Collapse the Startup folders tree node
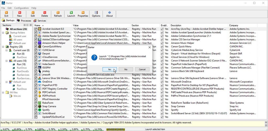Screen dimensions: 268x131 3,32
